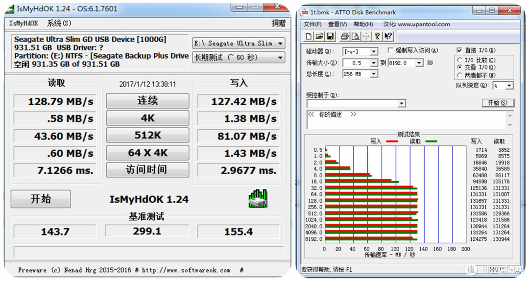The image size is (529, 281).
Task: Open the 传输大小 0.5 start size dropdown
Action: (374, 63)
